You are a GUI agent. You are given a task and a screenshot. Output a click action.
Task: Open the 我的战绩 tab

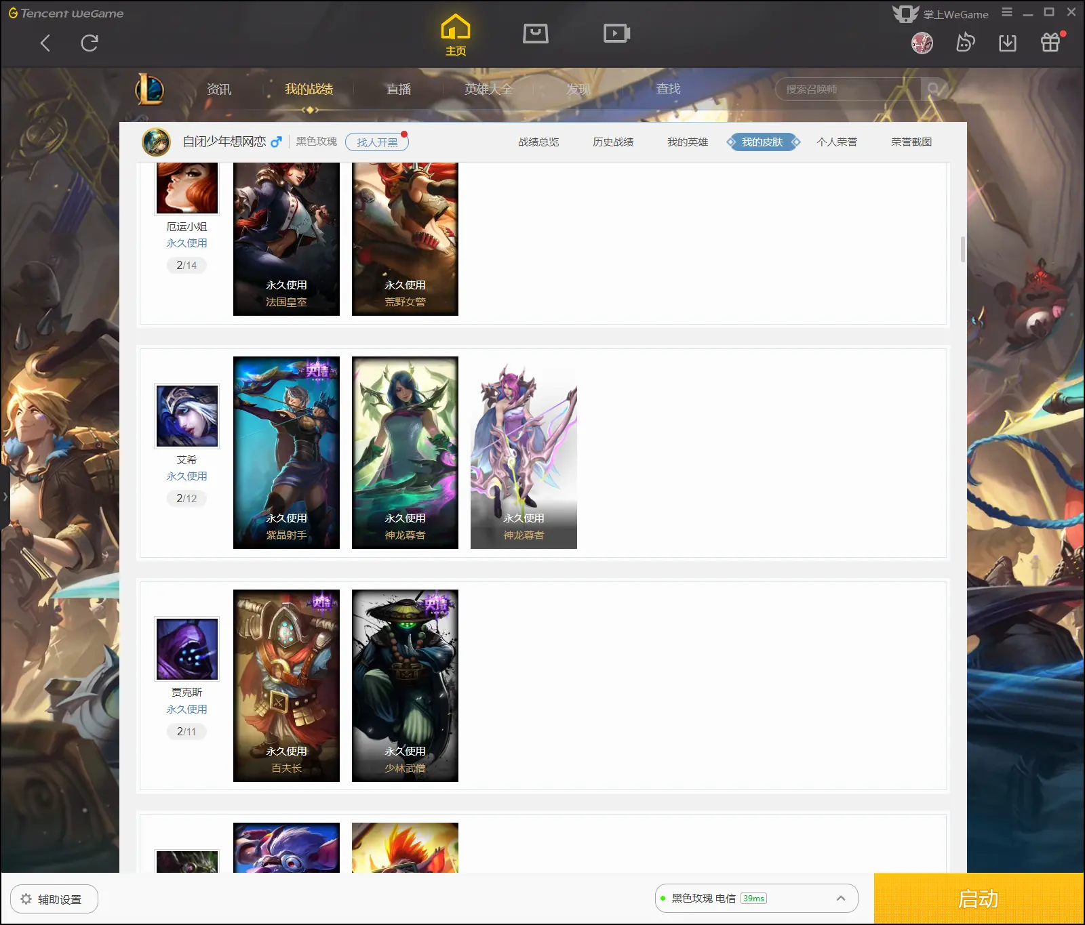pos(309,89)
